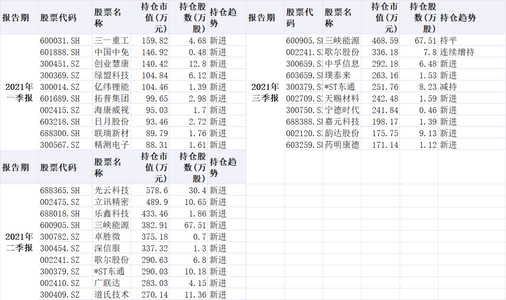Select the stock name 璞泰来
The height and width of the screenshot is (300, 506).
[x=337, y=75]
